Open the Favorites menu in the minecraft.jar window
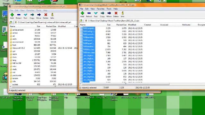This screenshot has height=115, width=205. [30, 11]
